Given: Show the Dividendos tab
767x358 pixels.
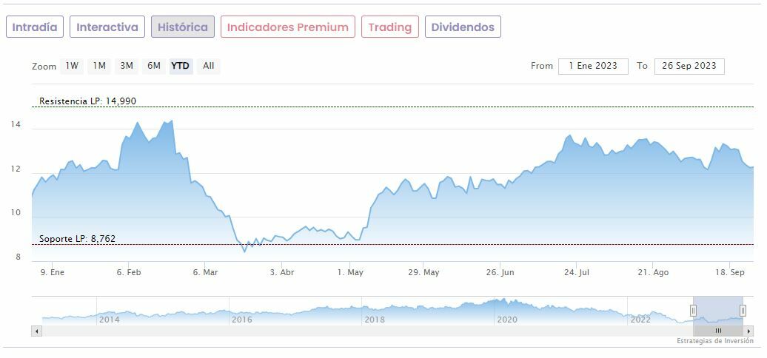Looking at the screenshot, I should tap(463, 27).
